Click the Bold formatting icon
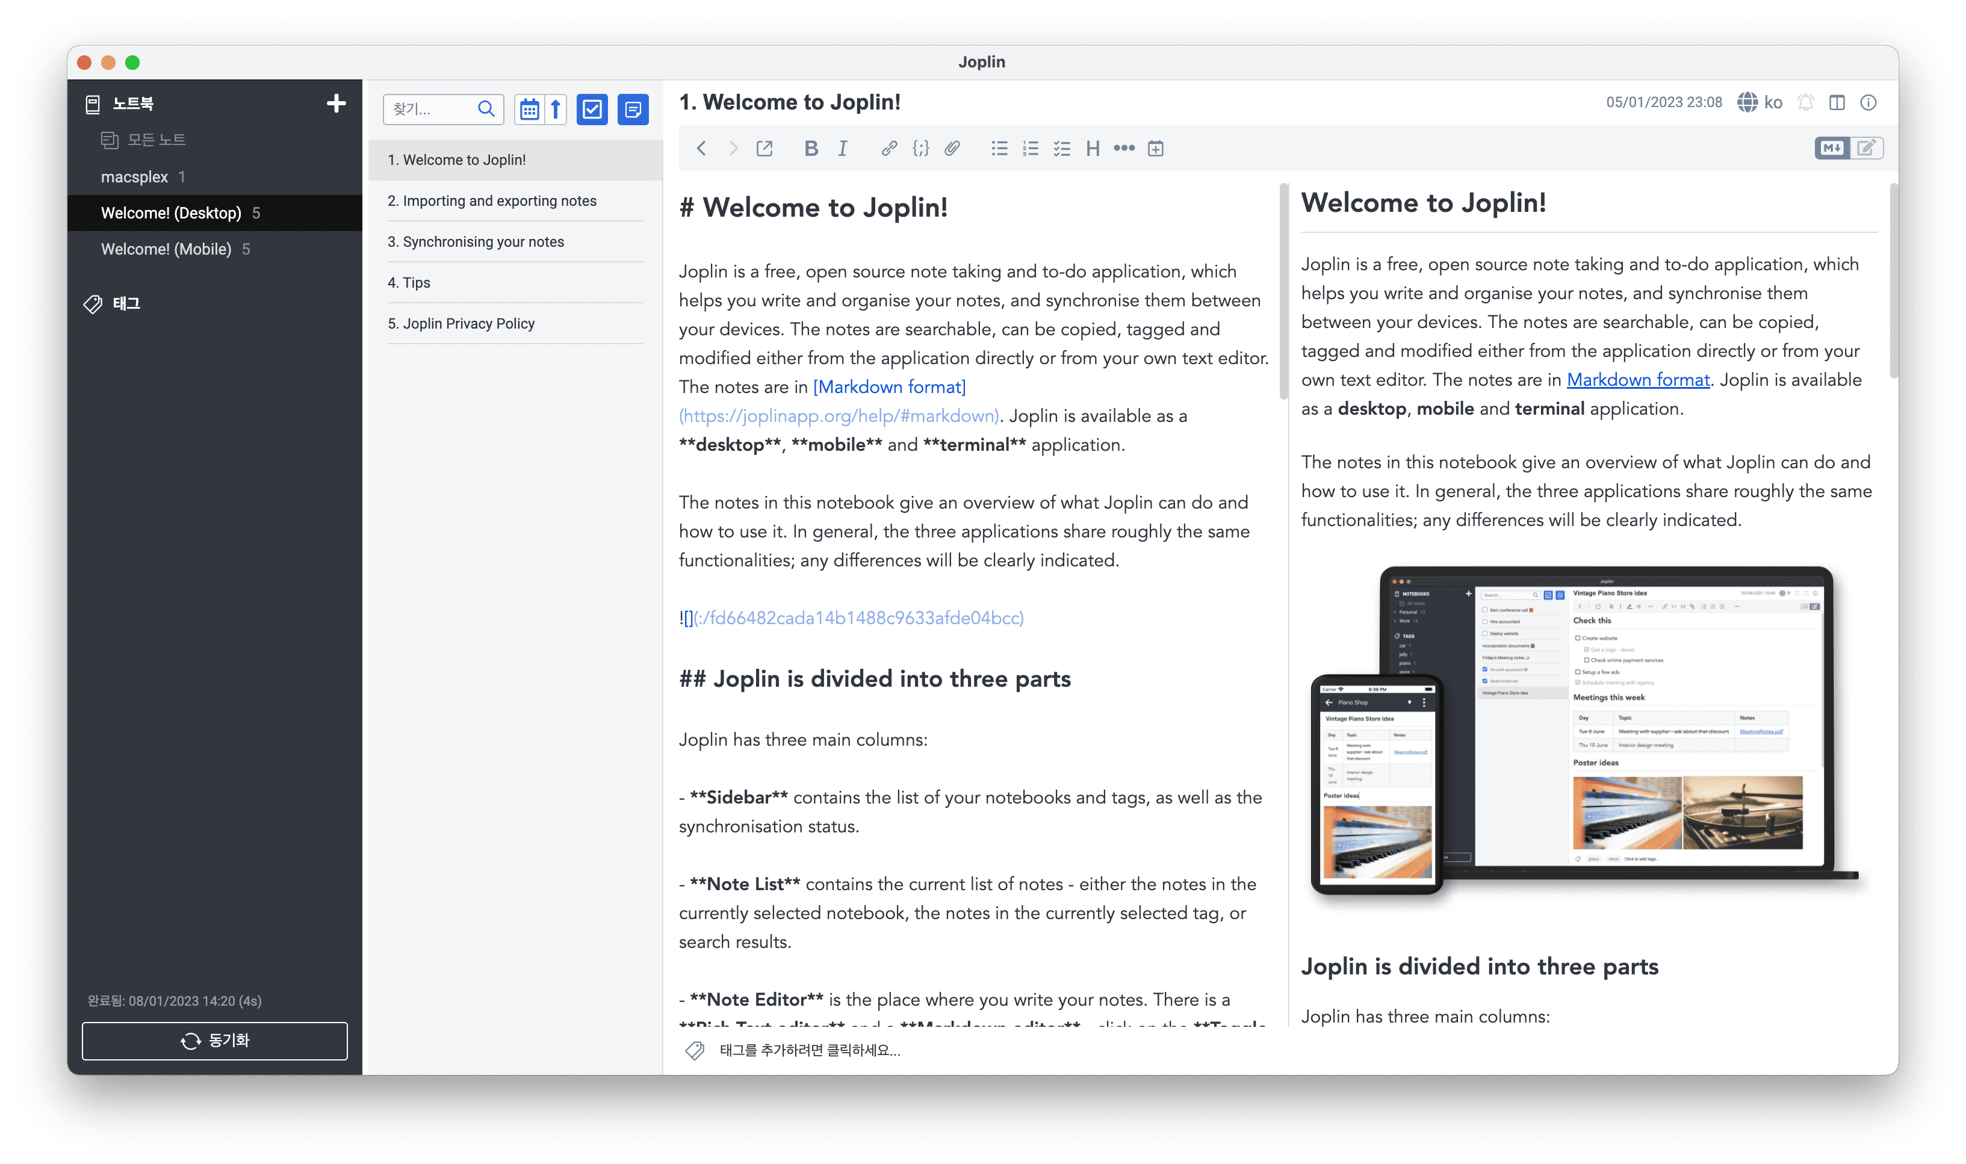Image resolution: width=1966 pixels, height=1164 pixels. pyautogui.click(x=811, y=148)
